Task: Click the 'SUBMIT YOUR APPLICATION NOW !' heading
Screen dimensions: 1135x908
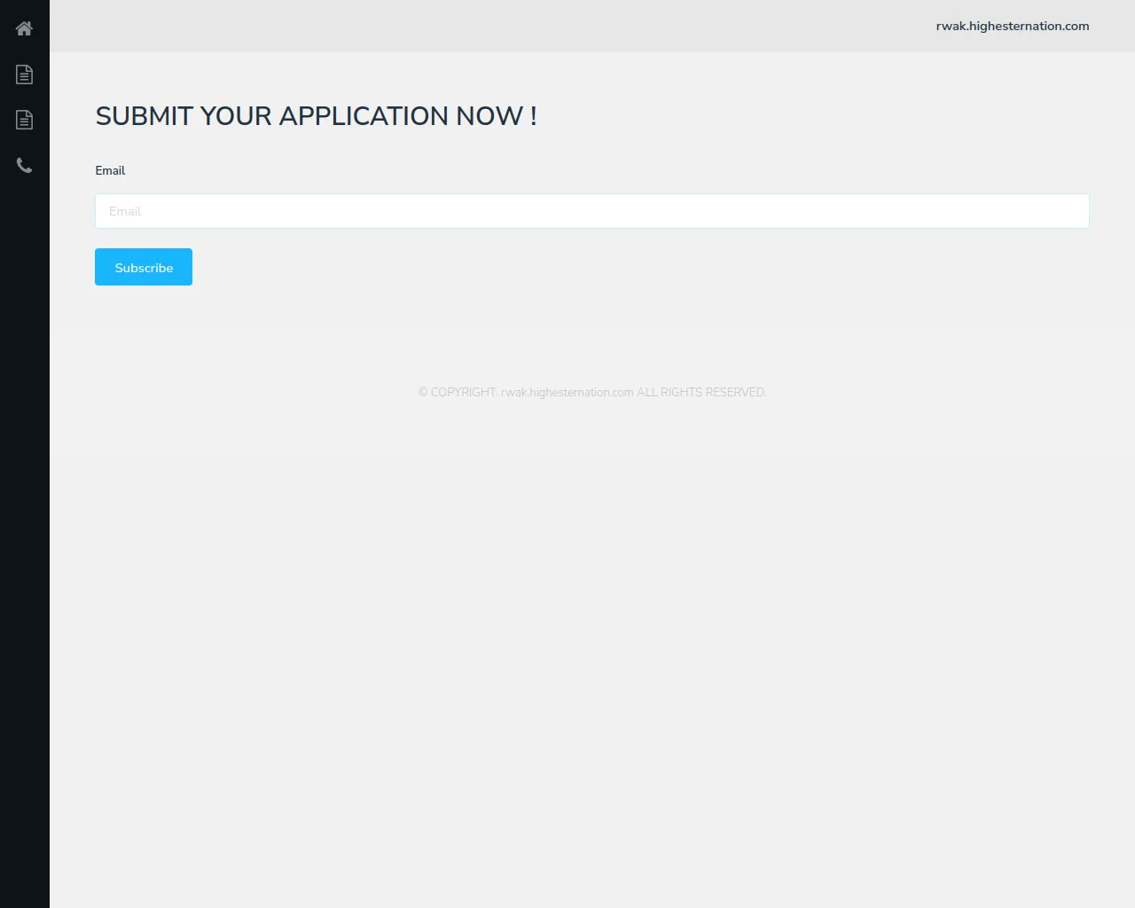Action: 316,116
